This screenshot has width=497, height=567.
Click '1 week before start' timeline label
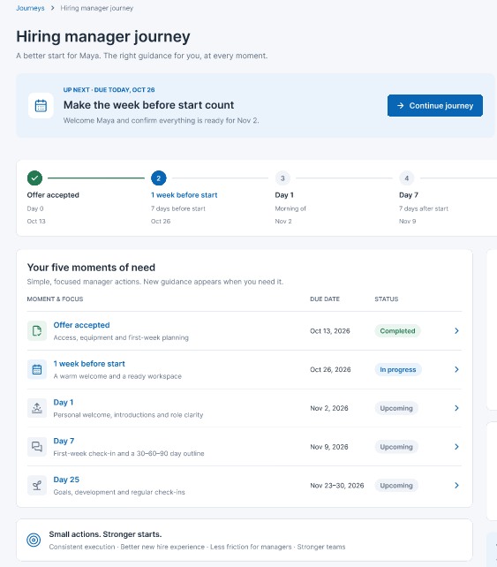[x=184, y=195]
